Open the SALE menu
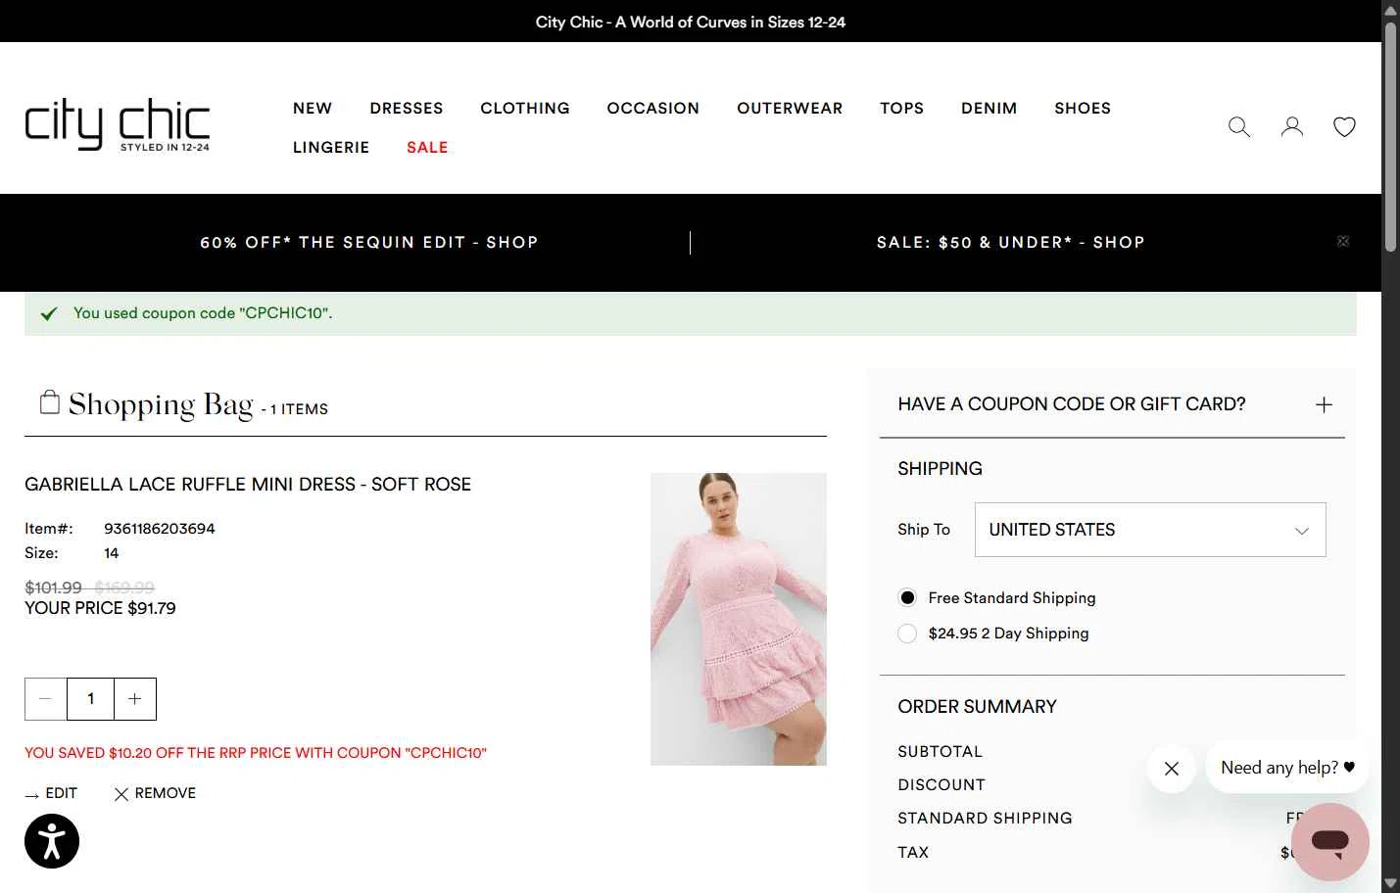This screenshot has height=893, width=1400. point(427,148)
